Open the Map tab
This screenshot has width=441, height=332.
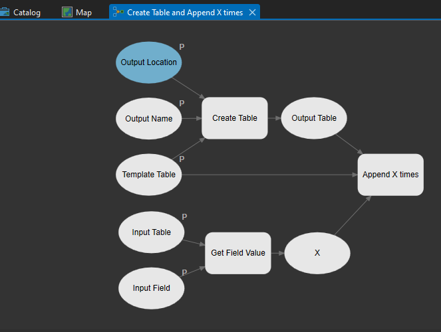coord(84,13)
